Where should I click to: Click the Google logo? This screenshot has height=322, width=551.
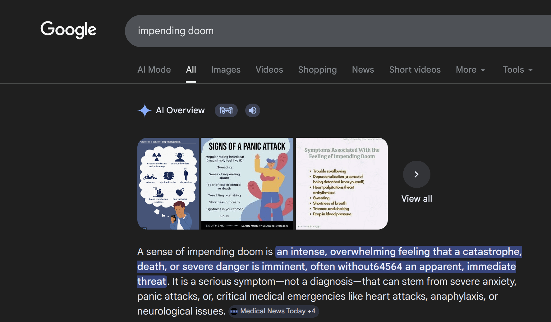point(68,30)
